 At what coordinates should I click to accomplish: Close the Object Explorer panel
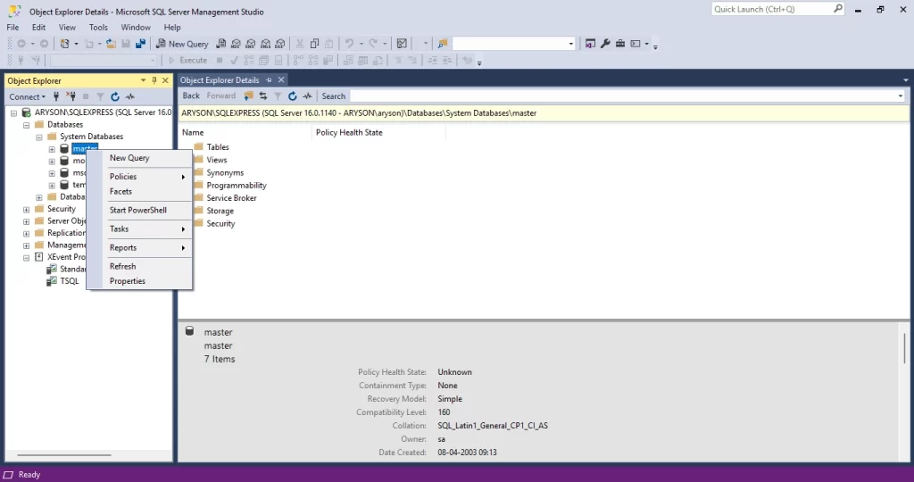165,80
